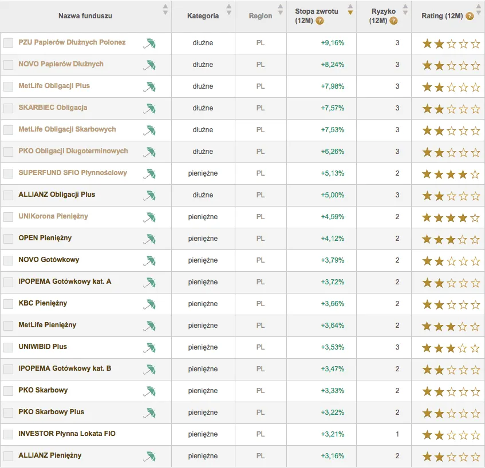The image size is (485, 468).
Task: Click the Rating (12M) header label
Action: tap(442, 16)
